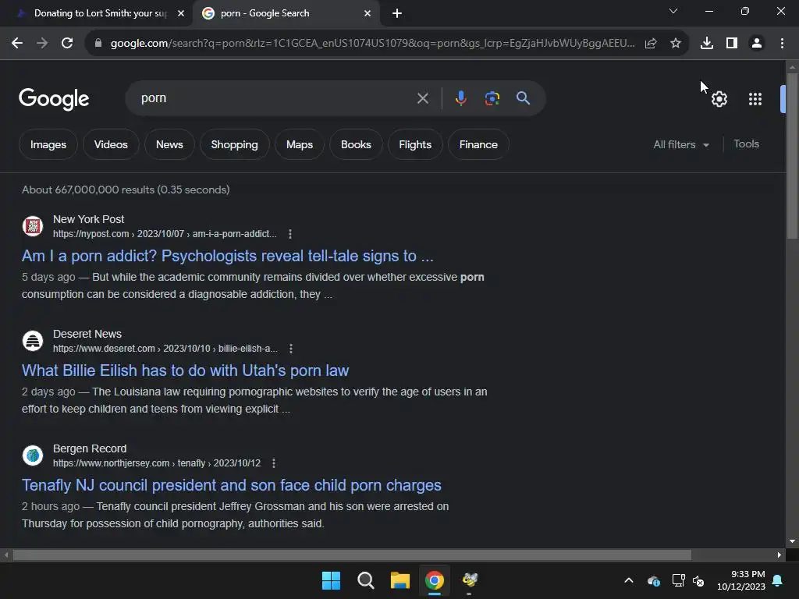Viewport: 799px width, 599px height.
Task: Click Chrome icon in taskbar
Action: point(434,580)
